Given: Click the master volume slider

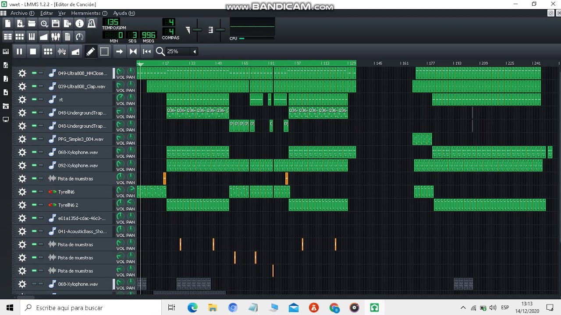Looking at the screenshot, I should pos(197,30).
